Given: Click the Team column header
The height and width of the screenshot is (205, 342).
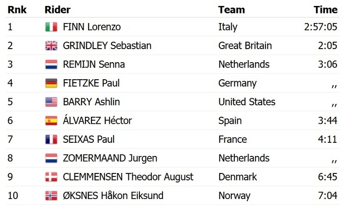Looking at the screenshot, I should 231,10.
